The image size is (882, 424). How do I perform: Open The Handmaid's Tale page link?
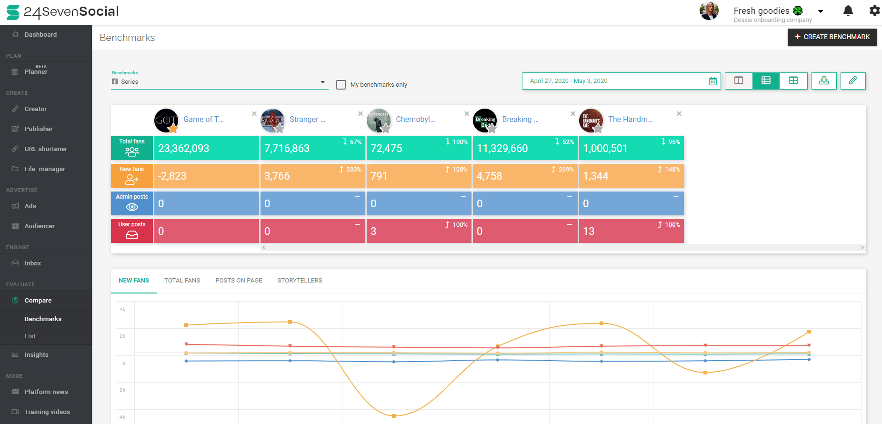pyautogui.click(x=631, y=120)
